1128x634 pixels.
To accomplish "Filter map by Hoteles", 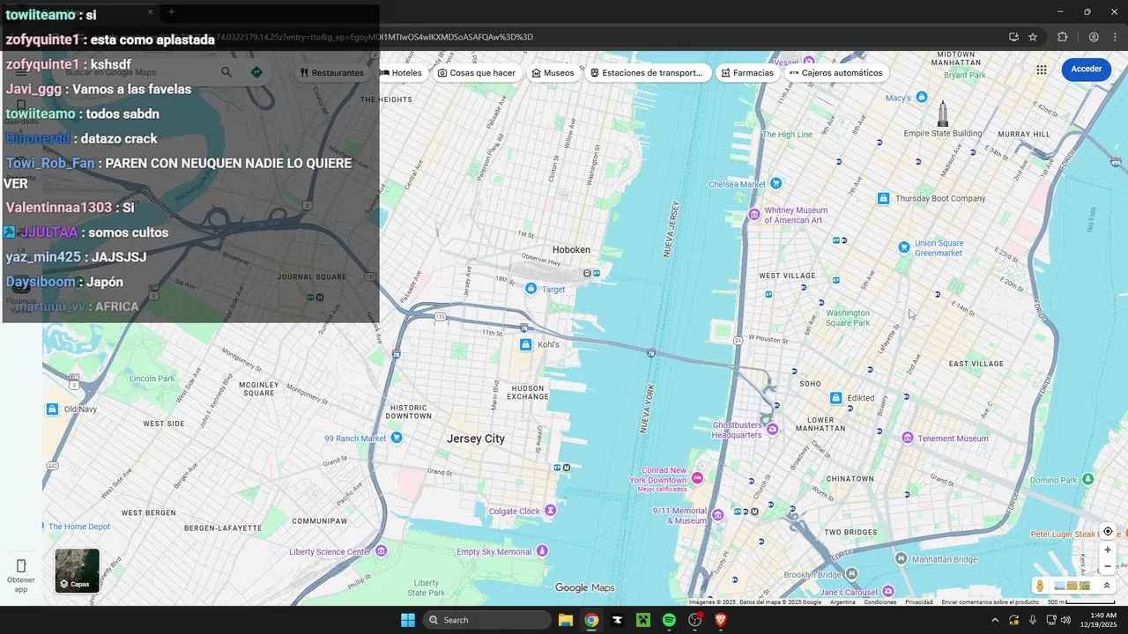I will (402, 73).
